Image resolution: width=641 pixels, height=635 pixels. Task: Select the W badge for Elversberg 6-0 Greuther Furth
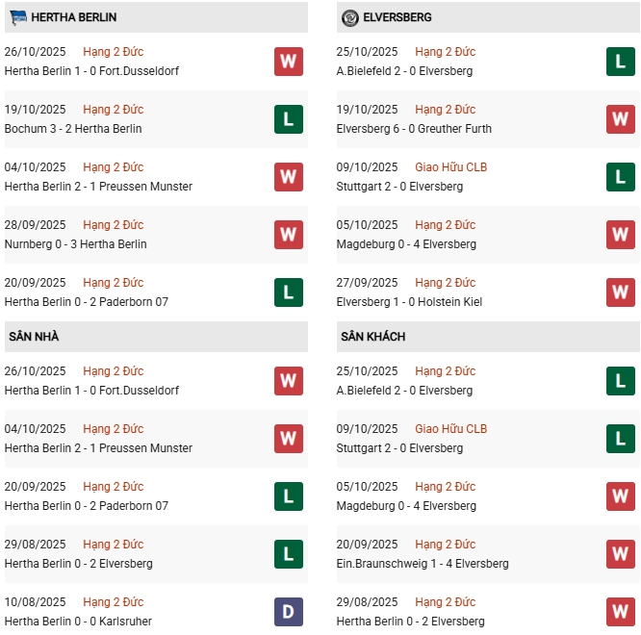620,119
